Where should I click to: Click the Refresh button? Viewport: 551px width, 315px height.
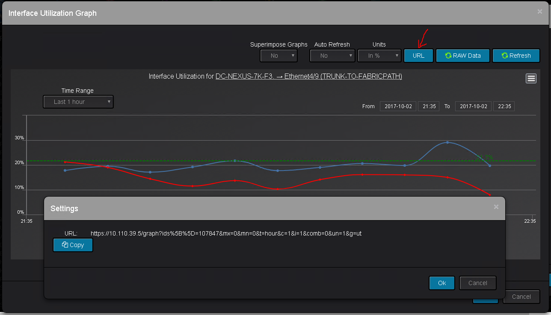pyautogui.click(x=516, y=56)
